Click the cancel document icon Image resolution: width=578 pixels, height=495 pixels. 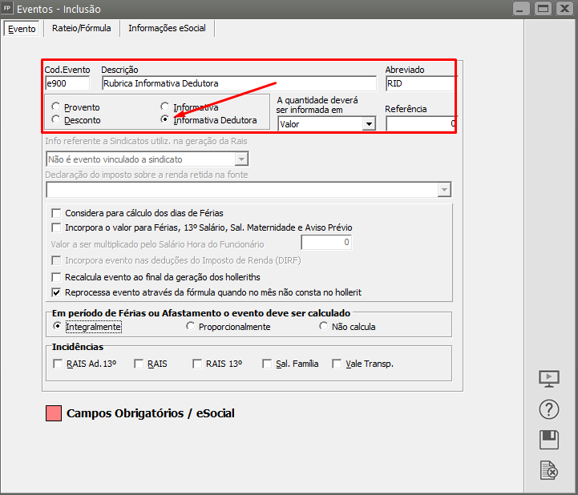[x=549, y=470]
